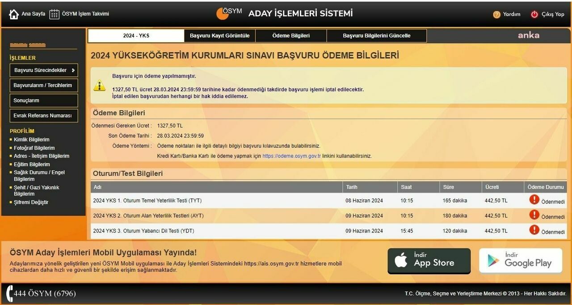Image resolution: width=572 pixels, height=305 pixels.
Task: Click the unpaid status icon for YDT
Action: point(534,230)
